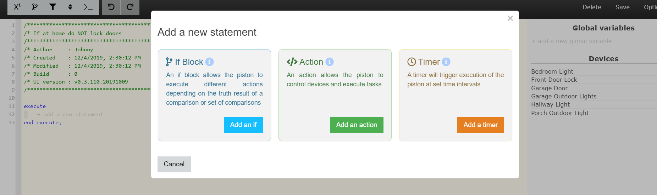
Task: Open the Save menu item
Action: [x=623, y=7]
